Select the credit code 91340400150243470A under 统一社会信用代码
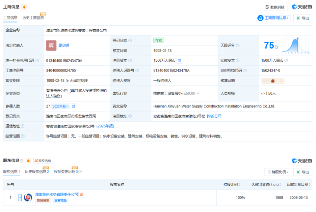 coord(64,61)
